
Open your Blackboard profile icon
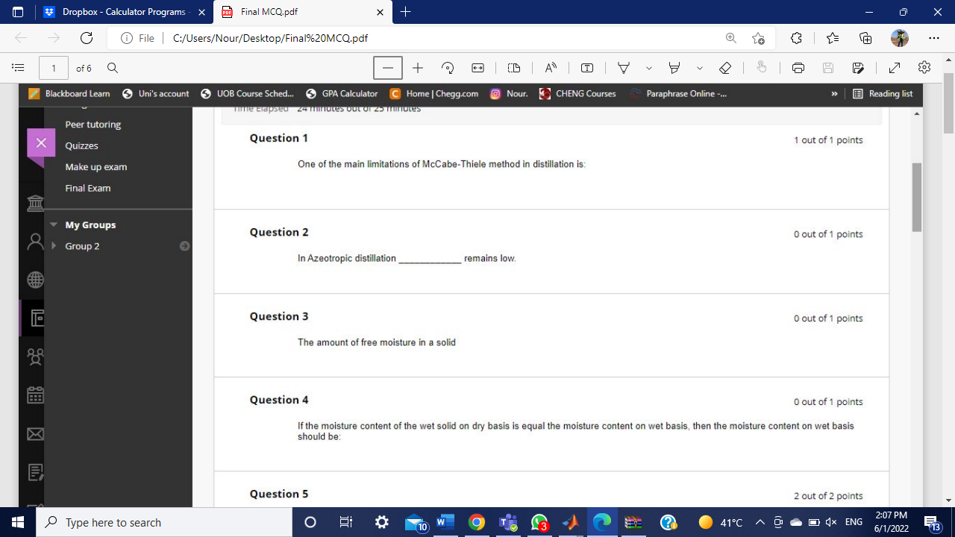point(34,242)
